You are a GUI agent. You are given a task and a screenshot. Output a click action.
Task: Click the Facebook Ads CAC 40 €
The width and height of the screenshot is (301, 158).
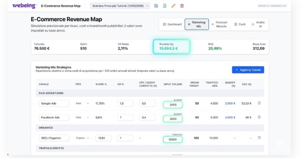click(249, 117)
